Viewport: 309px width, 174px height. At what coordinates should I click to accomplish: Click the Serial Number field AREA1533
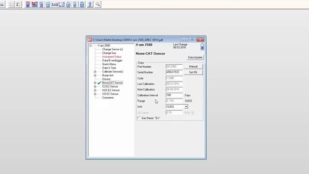click(x=174, y=72)
